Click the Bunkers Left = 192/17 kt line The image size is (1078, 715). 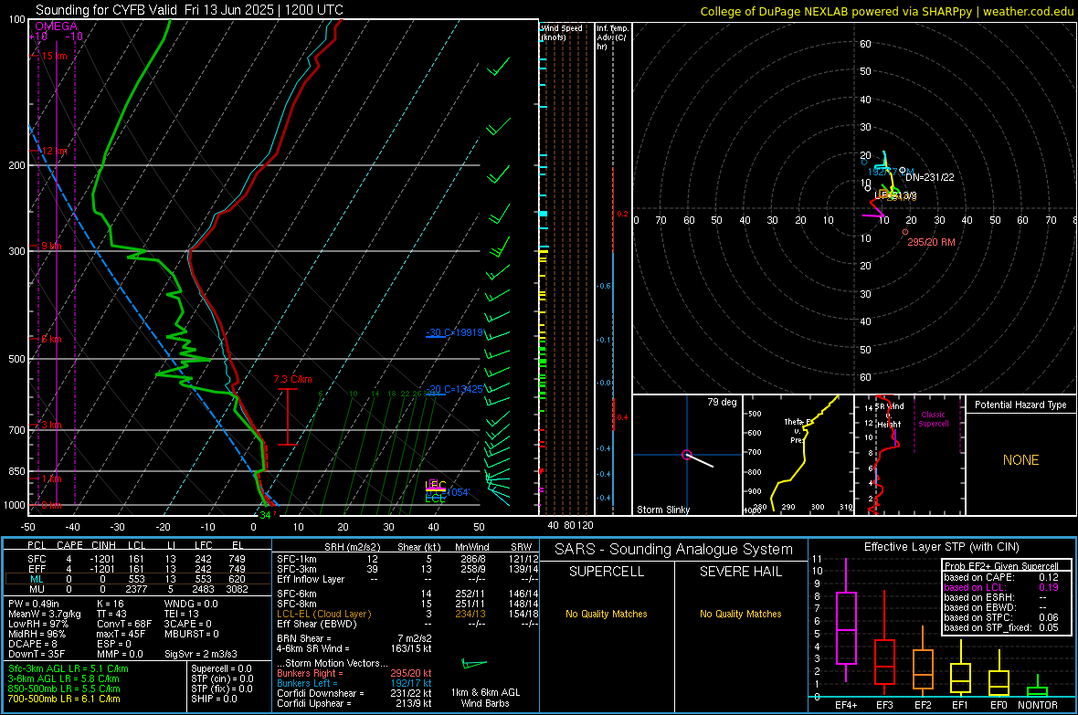tap(354, 683)
